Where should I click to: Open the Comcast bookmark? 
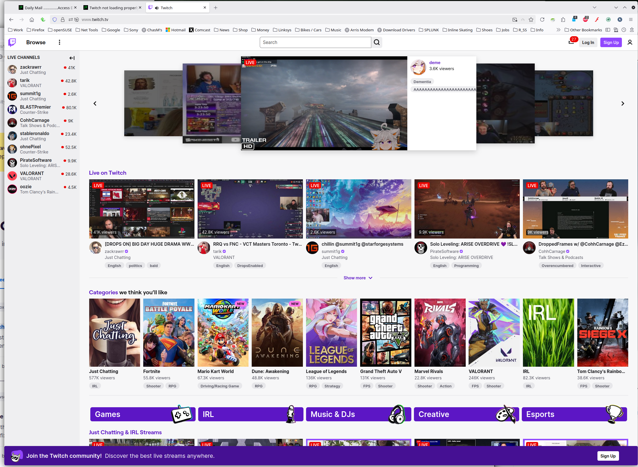click(x=200, y=30)
